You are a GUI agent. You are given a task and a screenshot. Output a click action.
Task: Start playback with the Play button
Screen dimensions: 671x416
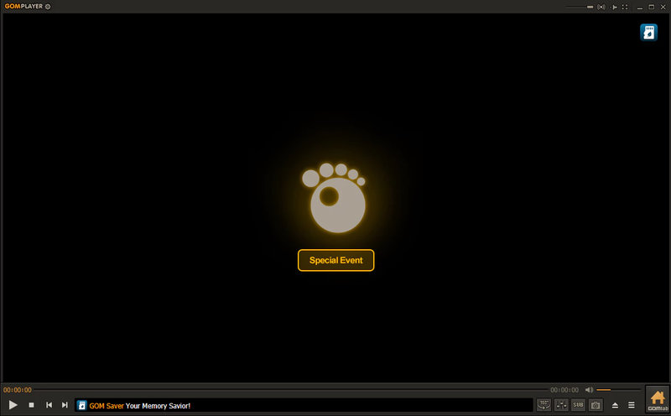pyautogui.click(x=13, y=404)
